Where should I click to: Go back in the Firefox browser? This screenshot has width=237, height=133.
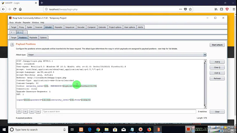[4, 9]
